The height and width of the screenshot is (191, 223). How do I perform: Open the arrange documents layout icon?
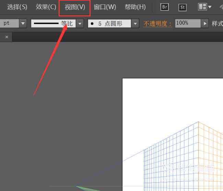click(x=204, y=7)
